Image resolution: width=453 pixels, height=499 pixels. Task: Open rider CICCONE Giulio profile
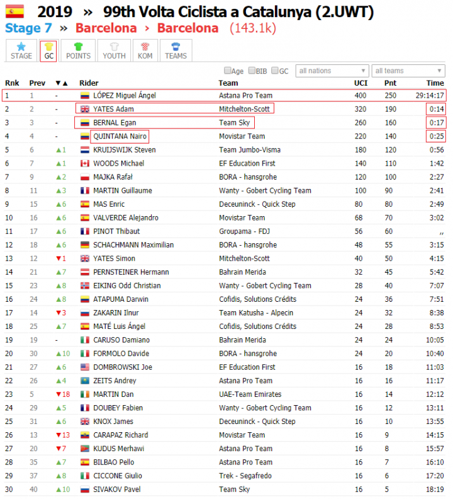(x=118, y=476)
